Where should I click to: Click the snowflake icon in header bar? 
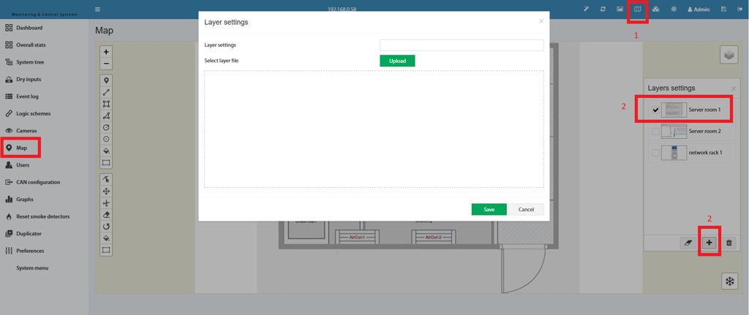point(674,9)
